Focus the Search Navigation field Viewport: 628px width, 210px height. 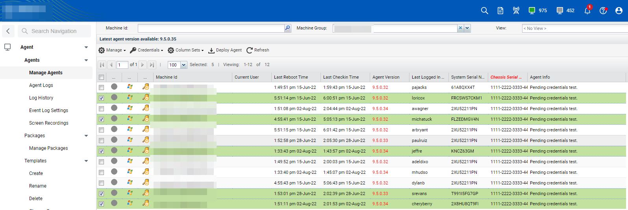point(54,31)
